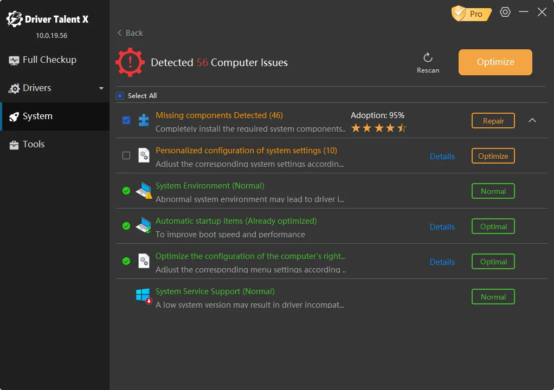Click Optimal button for right-click configuration
The image size is (554, 390).
coord(493,262)
